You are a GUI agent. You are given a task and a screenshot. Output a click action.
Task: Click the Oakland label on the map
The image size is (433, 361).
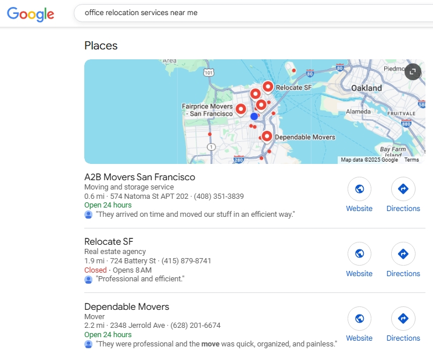[366, 88]
